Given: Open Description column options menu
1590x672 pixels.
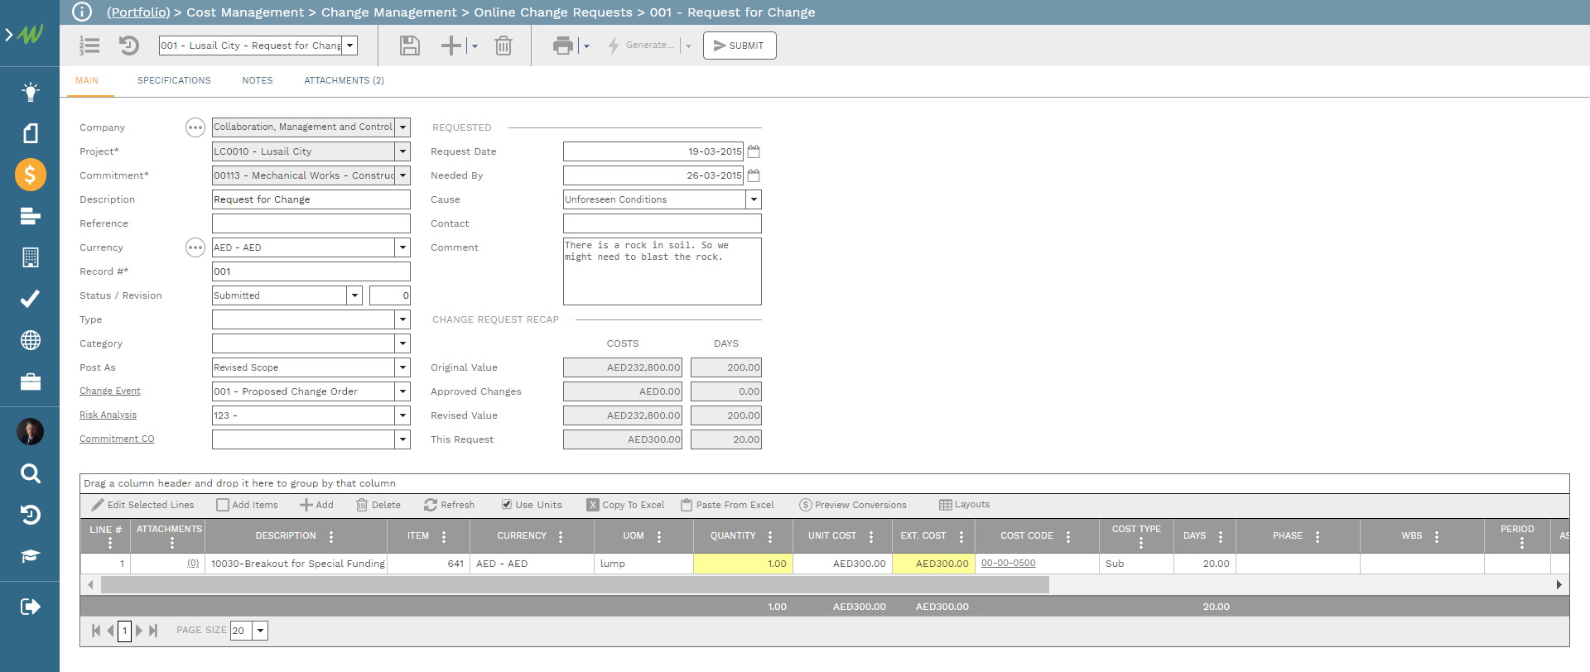Looking at the screenshot, I should point(331,536).
